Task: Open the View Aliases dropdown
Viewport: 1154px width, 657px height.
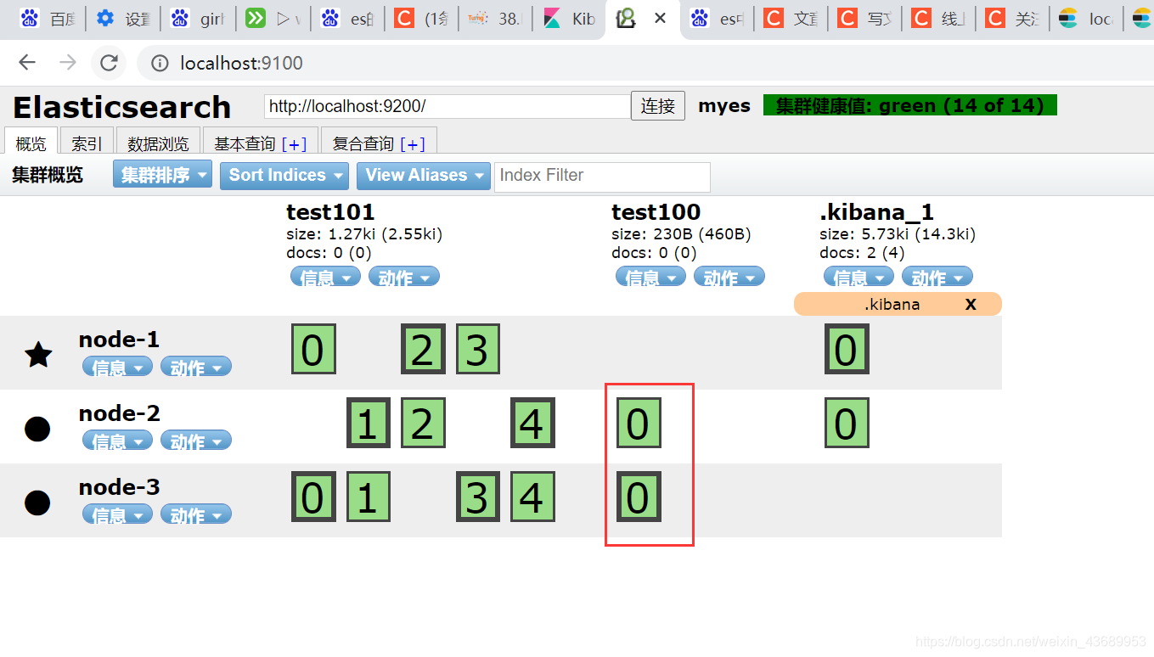Action: click(x=424, y=175)
